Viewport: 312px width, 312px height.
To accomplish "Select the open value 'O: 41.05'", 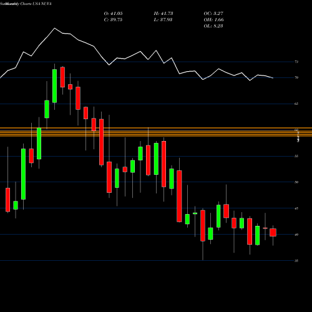I will [113, 14].
